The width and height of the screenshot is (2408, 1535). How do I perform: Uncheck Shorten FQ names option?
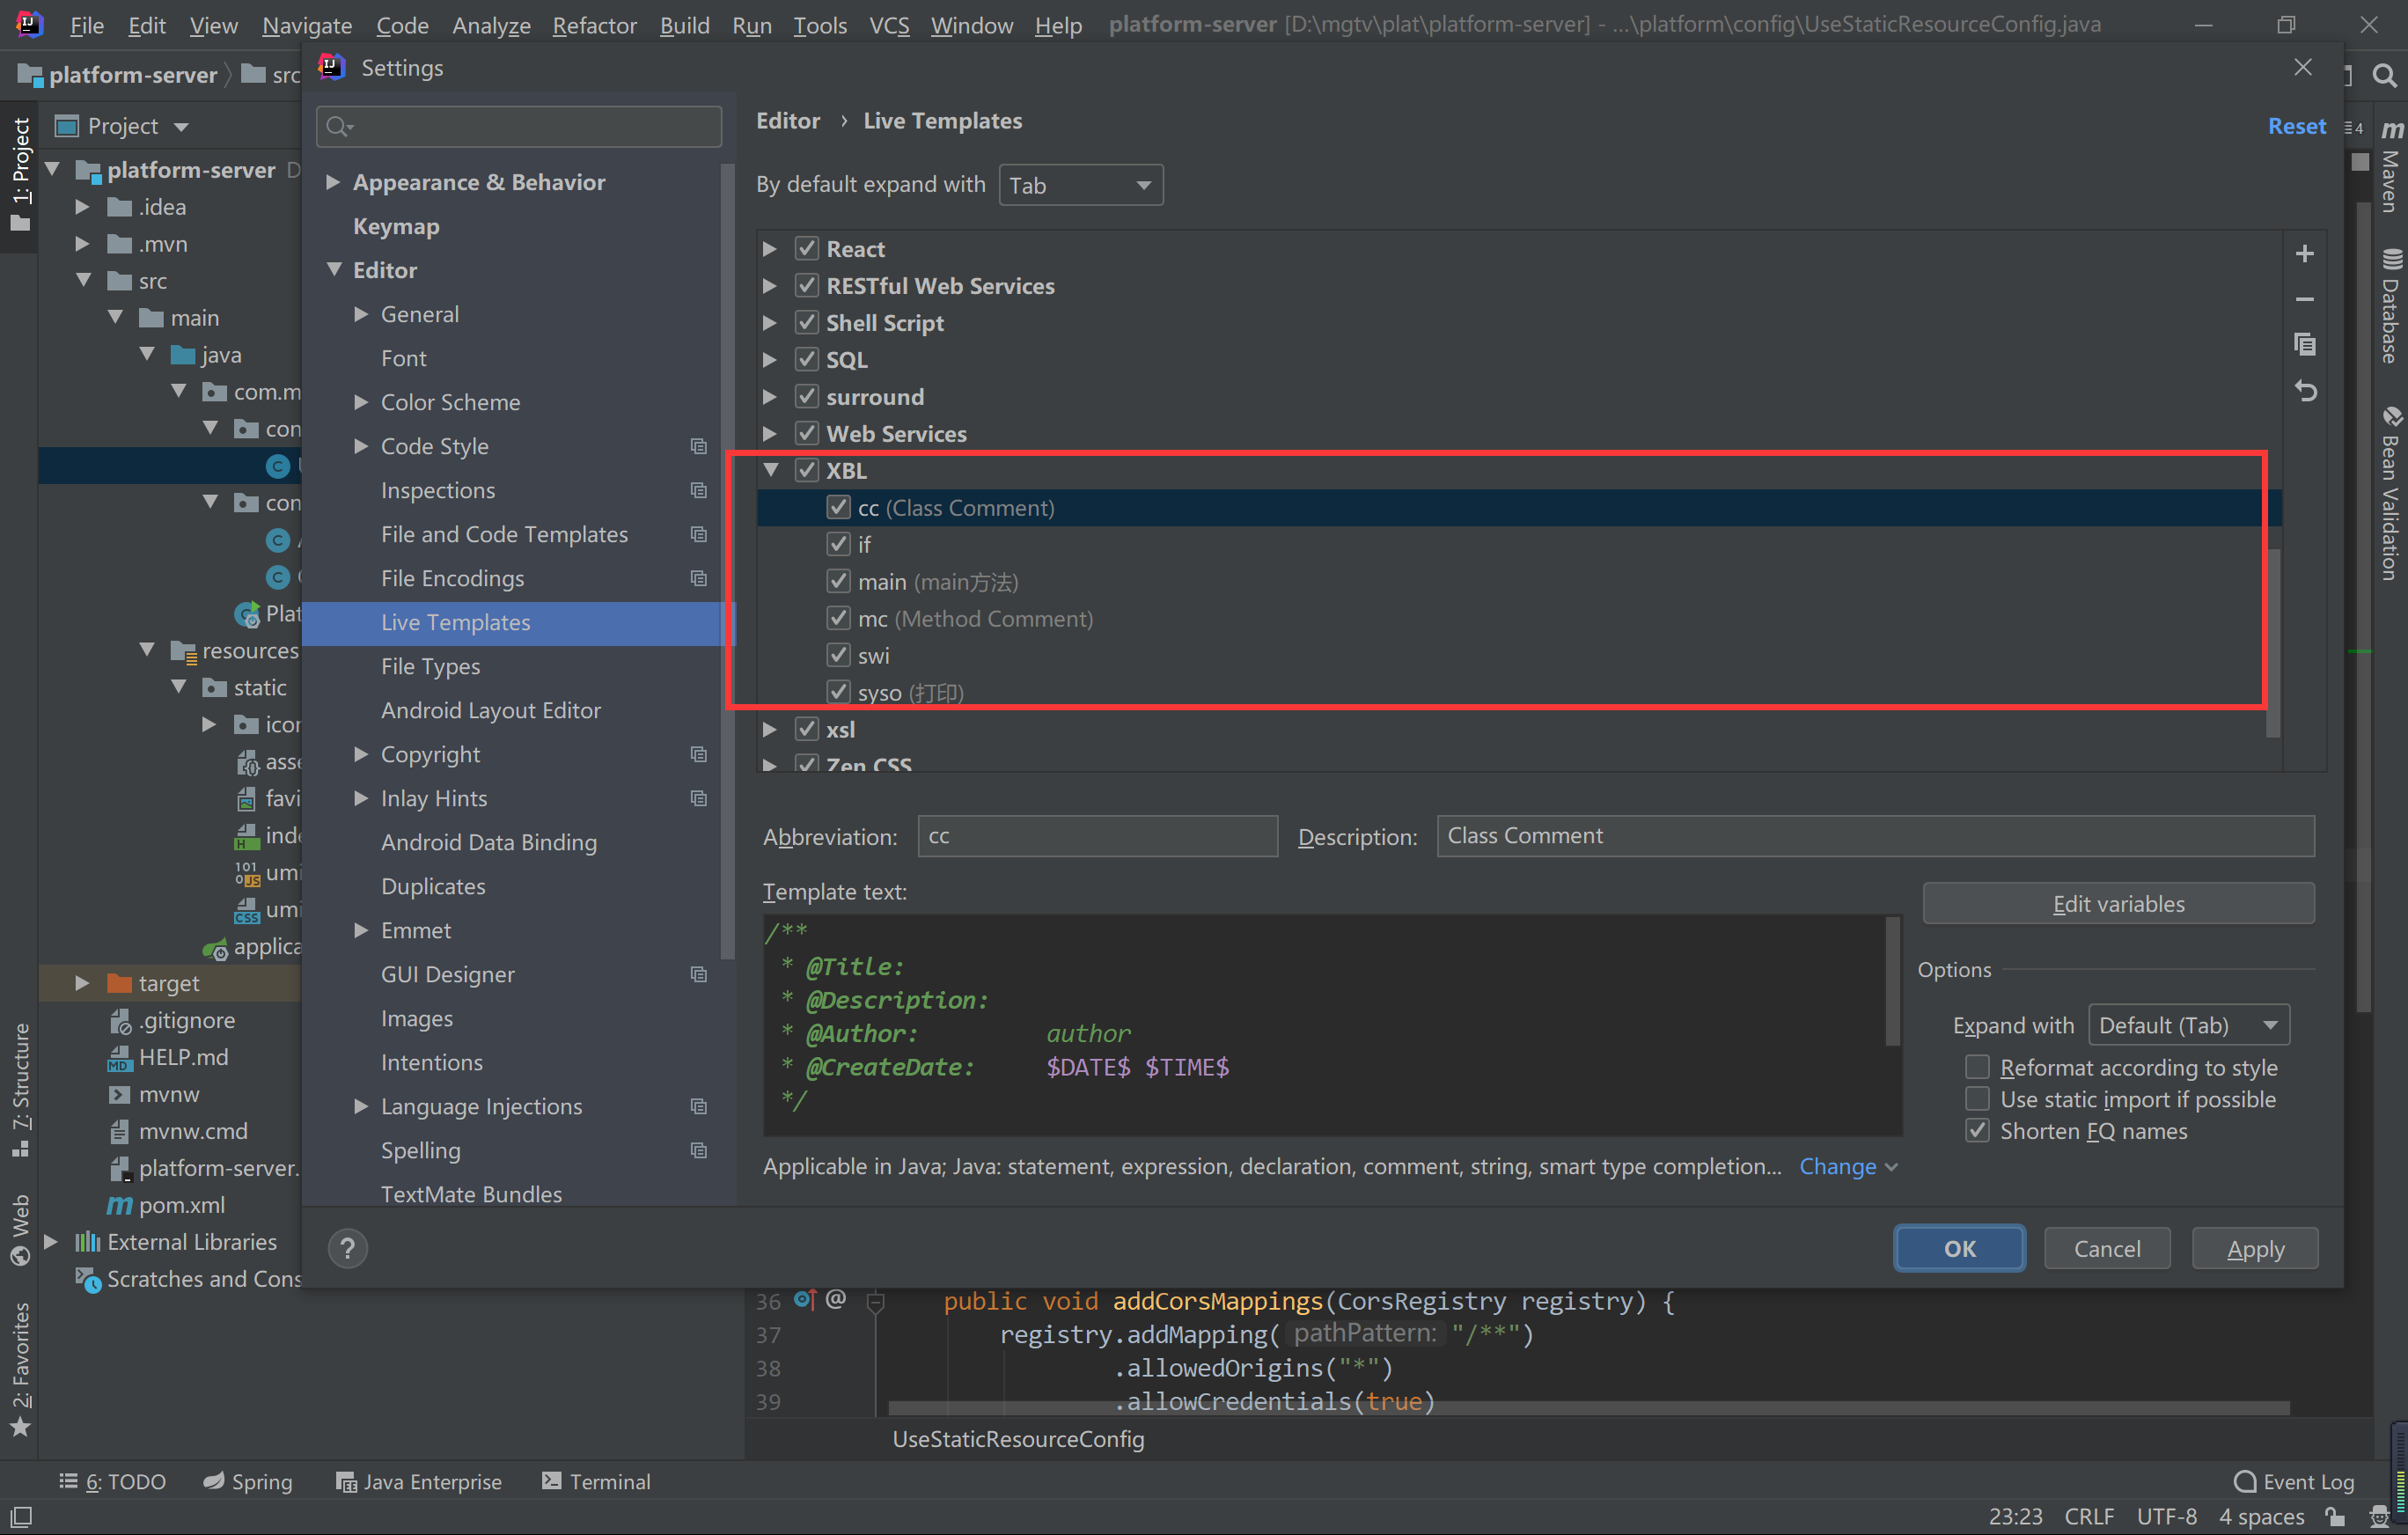tap(1976, 1130)
